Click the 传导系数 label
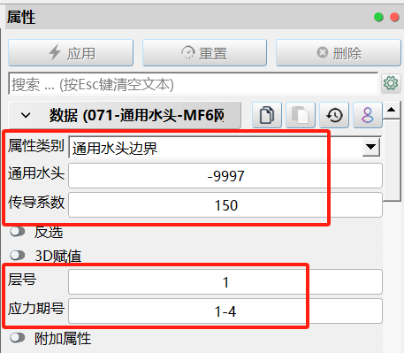Screen dimensions: 404x353 (36, 203)
